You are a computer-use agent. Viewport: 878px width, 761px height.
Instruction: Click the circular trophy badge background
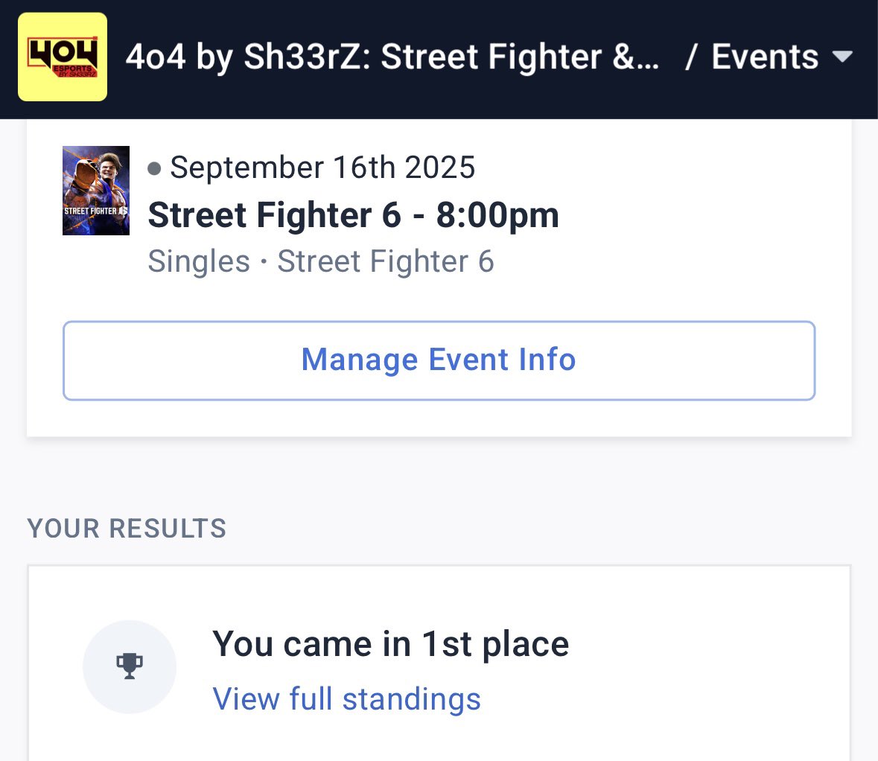point(130,666)
